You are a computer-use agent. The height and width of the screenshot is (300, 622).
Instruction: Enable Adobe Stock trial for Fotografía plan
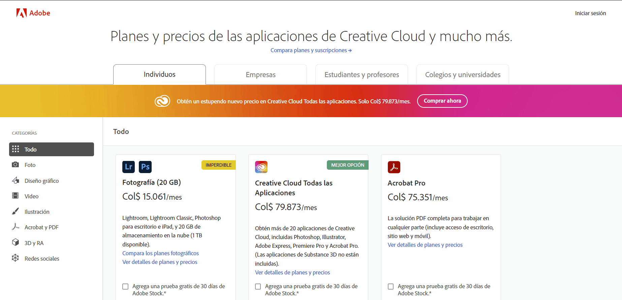(125, 287)
